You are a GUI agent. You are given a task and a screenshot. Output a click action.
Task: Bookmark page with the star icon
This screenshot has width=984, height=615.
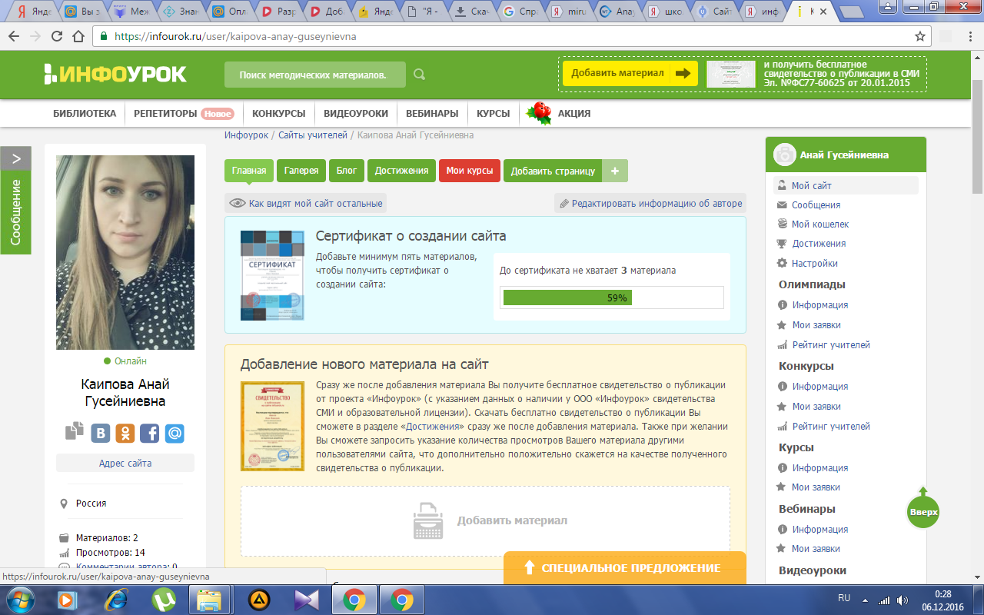[x=920, y=36]
